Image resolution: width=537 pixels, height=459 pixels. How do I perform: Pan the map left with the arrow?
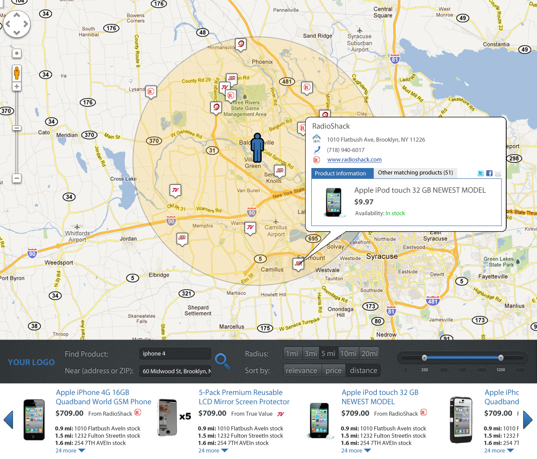pos(7,24)
